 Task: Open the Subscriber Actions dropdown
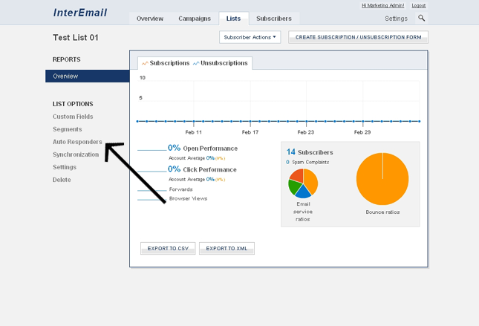(250, 36)
